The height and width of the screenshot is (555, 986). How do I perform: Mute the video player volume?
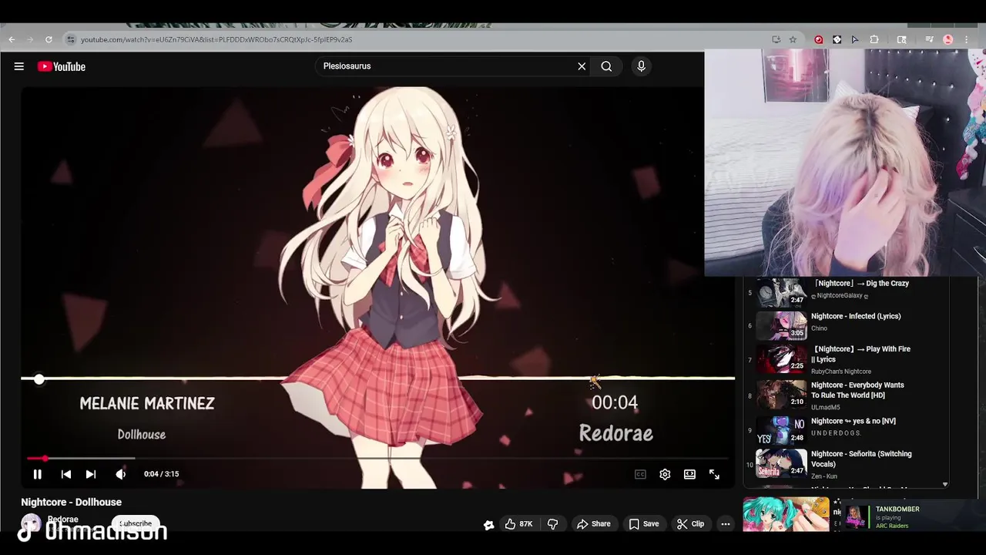click(120, 474)
